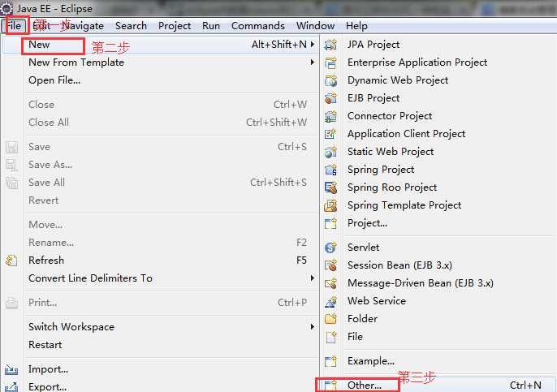Select New in the File menu
This screenshot has height=392, width=557.
pyautogui.click(x=161, y=45)
